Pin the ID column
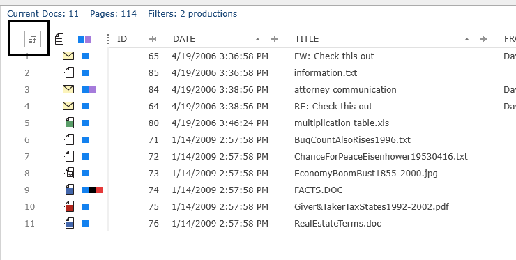The width and height of the screenshot is (516, 260). tap(153, 39)
